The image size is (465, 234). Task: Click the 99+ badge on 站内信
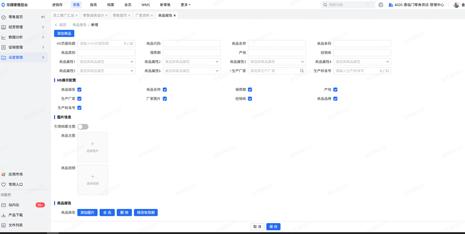click(x=40, y=205)
